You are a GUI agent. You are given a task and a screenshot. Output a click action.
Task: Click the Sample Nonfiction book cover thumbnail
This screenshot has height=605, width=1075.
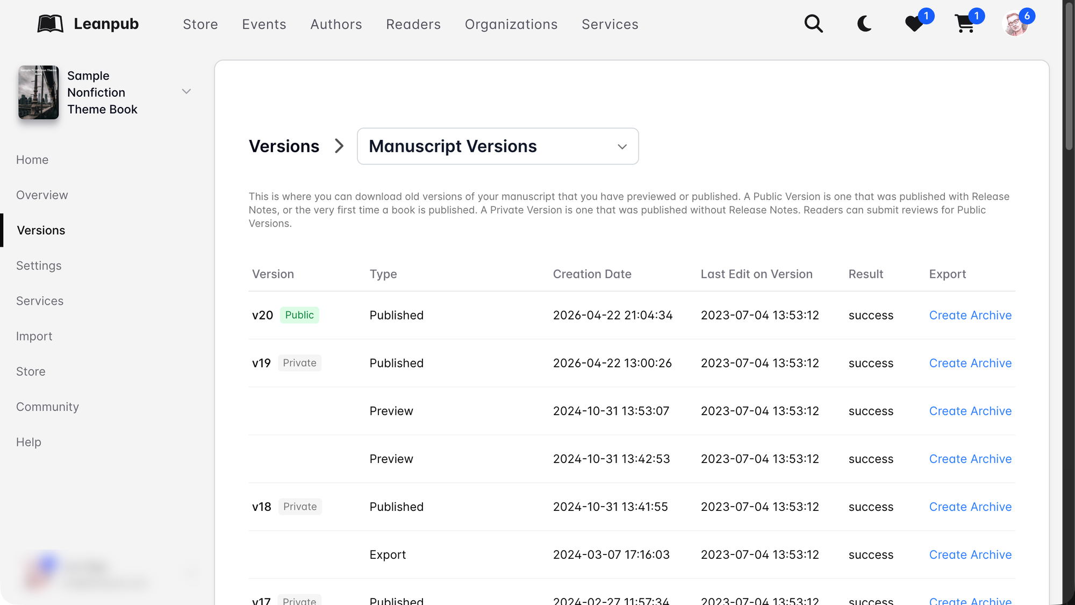[x=39, y=92]
